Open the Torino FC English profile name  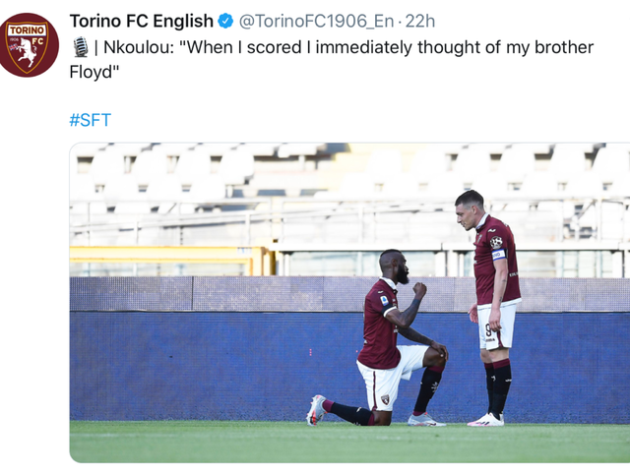[142, 21]
